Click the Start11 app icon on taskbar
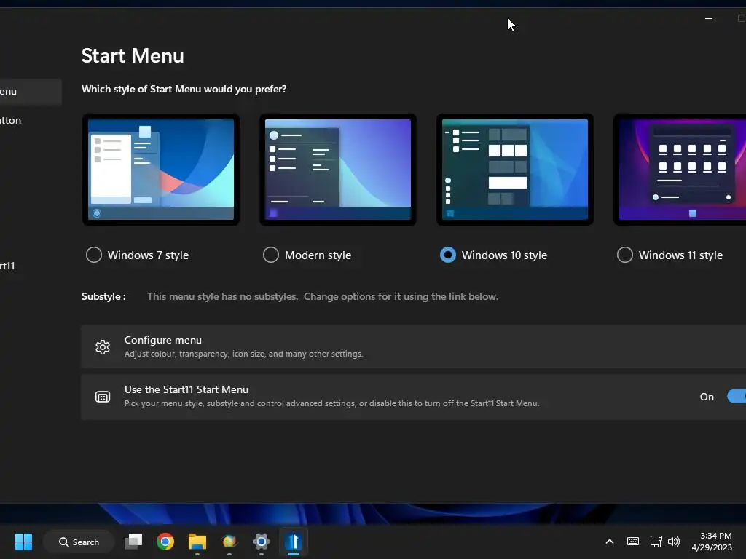The image size is (746, 559). 294,542
